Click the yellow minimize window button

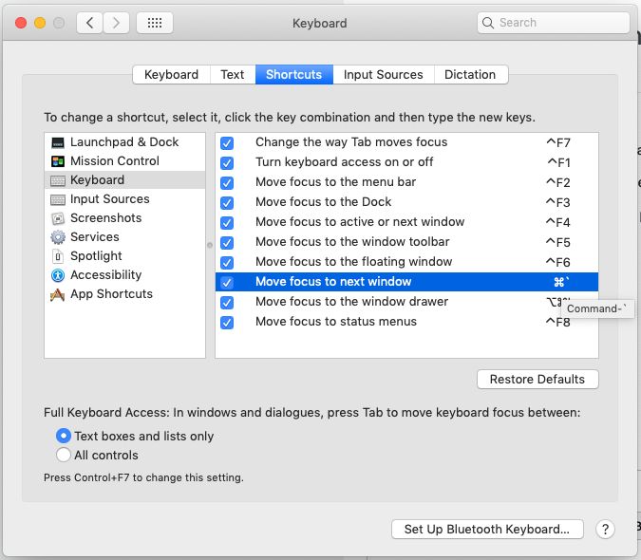[40, 23]
